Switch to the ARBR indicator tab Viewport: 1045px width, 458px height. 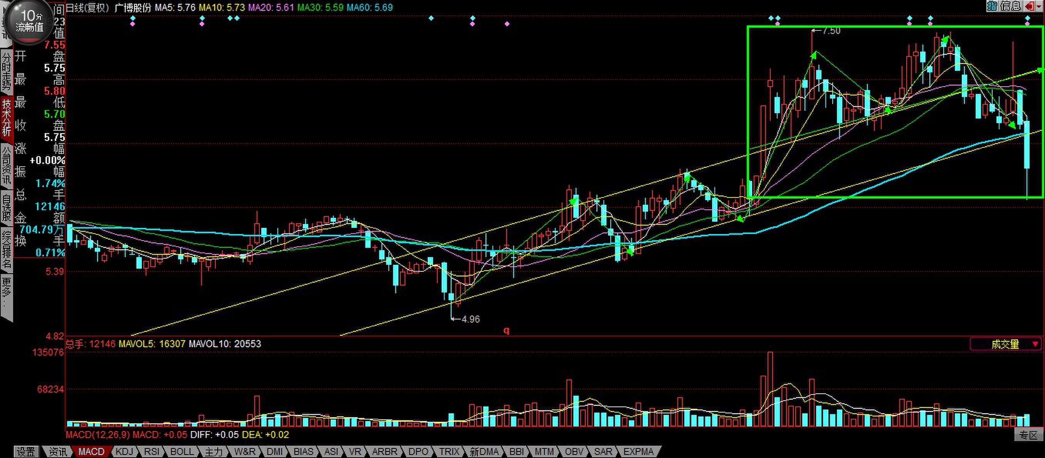(x=385, y=451)
